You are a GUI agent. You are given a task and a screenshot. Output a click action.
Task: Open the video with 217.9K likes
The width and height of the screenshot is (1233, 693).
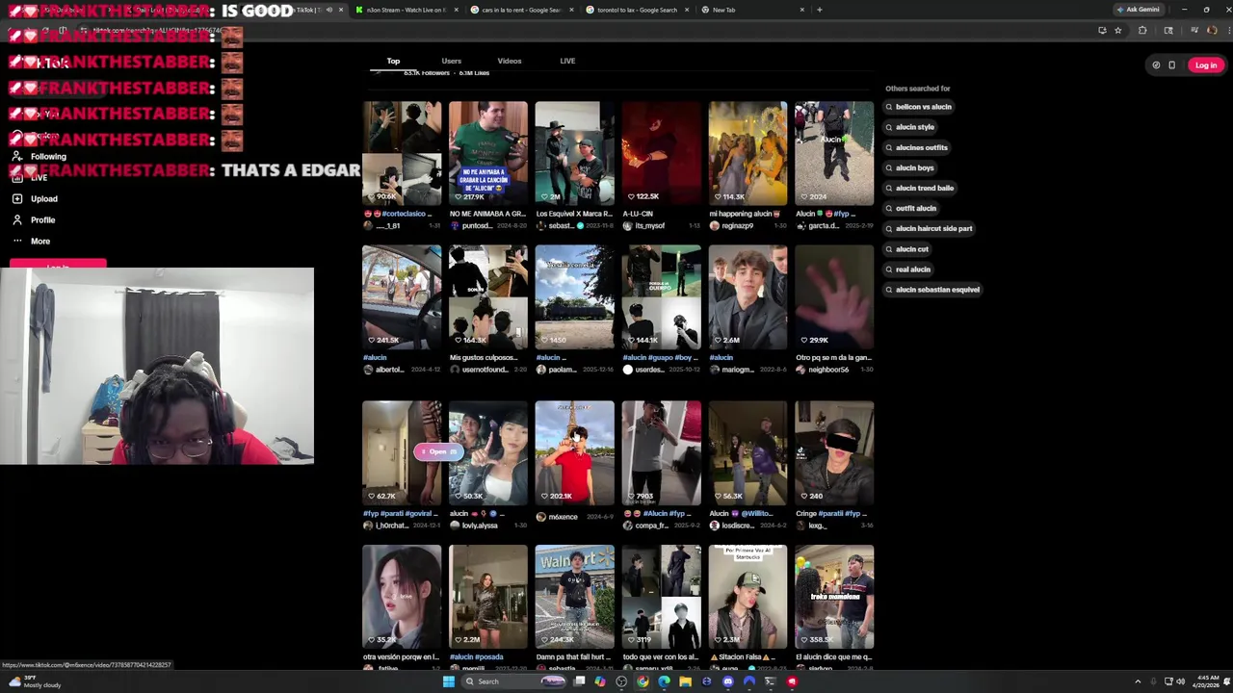pyautogui.click(x=488, y=153)
